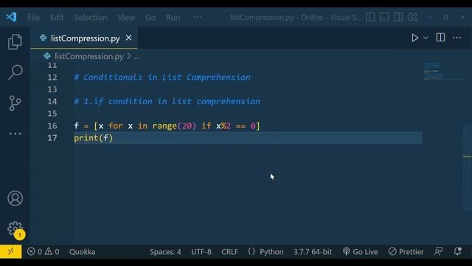
Task: Click line number 14 in gutter
Action: click(x=52, y=101)
